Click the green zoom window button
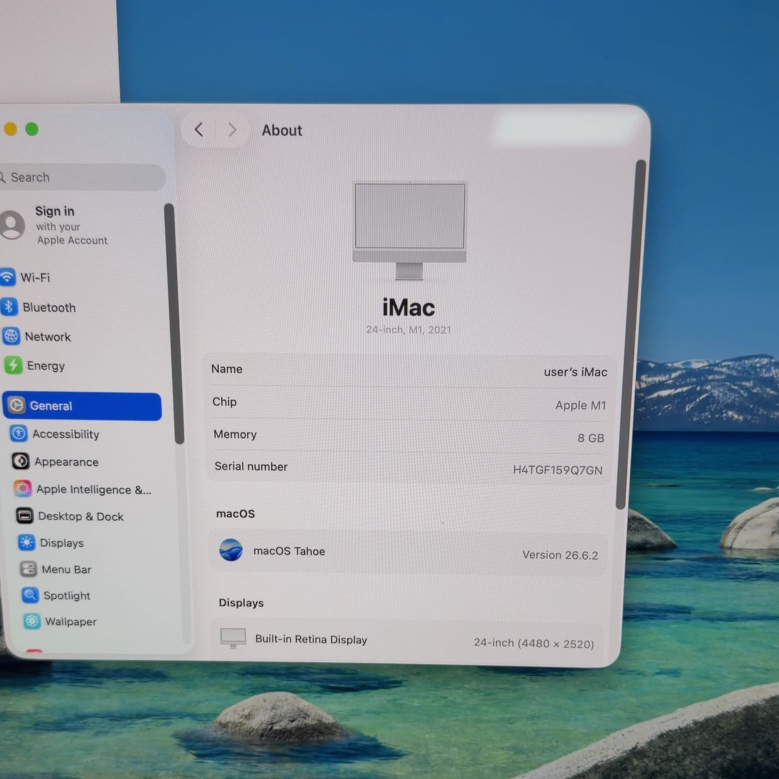Image resolution: width=779 pixels, height=779 pixels. coord(31,129)
